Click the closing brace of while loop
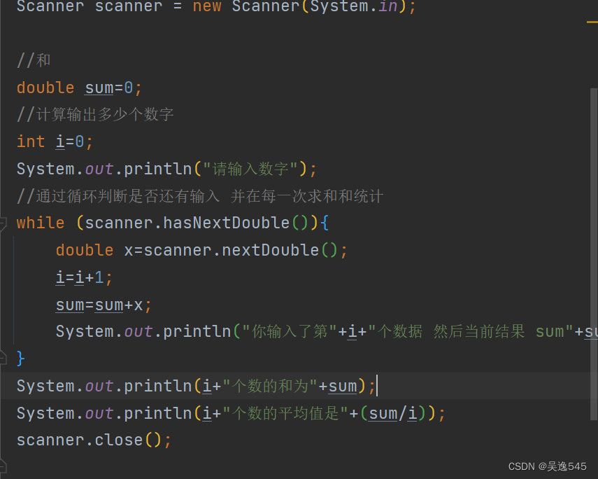Viewport: 598px width, 479px height. click(20, 359)
